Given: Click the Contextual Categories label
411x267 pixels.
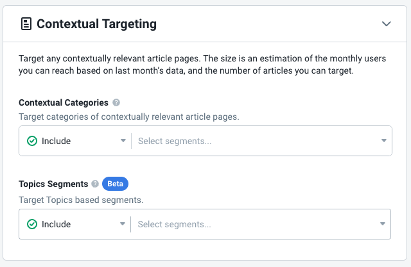Looking at the screenshot, I should point(64,102).
